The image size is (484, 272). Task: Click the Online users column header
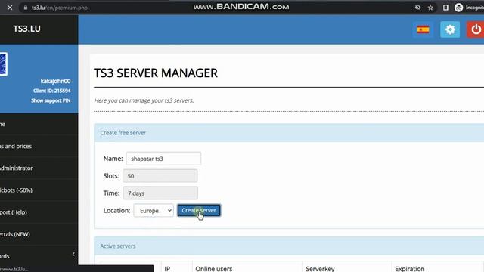tap(213, 269)
